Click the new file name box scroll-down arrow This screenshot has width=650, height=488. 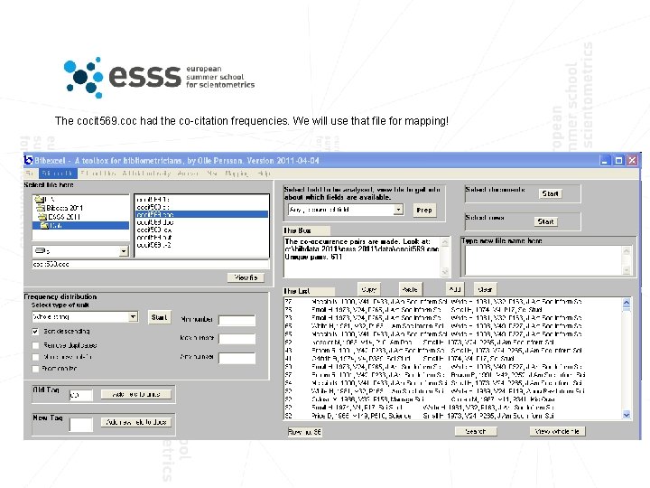pos(627,270)
